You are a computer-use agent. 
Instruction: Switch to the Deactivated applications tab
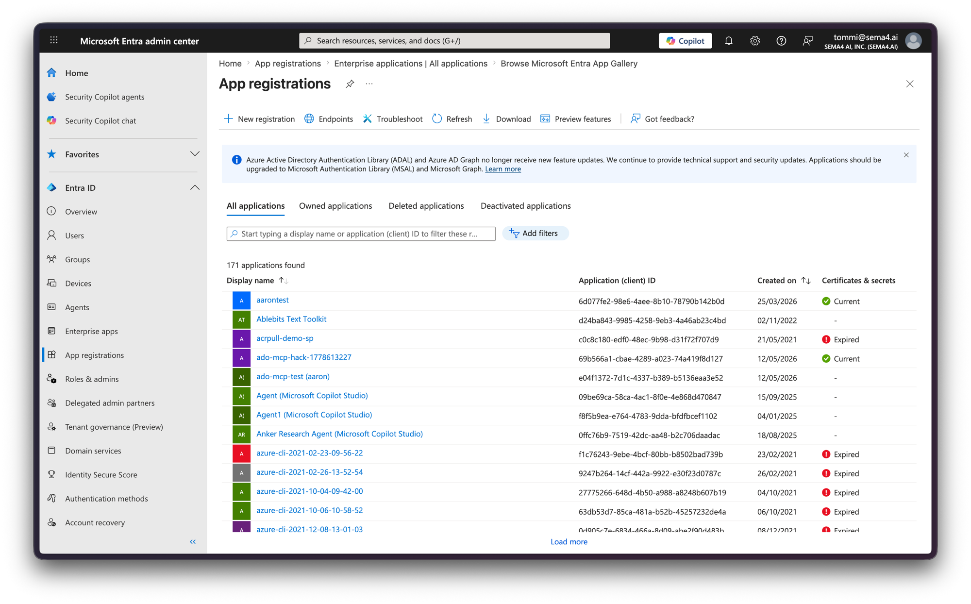(526, 206)
